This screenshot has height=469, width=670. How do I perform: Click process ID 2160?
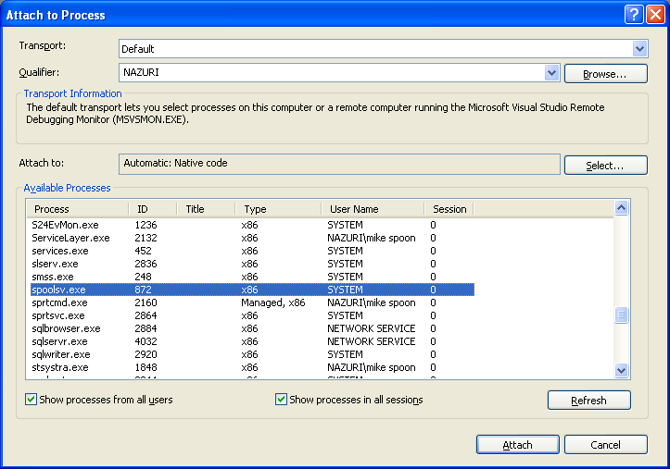click(x=145, y=302)
